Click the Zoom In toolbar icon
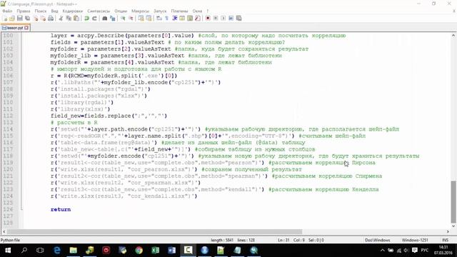Viewport: 457px width, 257px height. pyautogui.click(x=123, y=19)
